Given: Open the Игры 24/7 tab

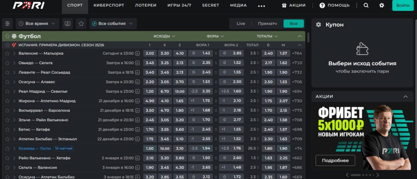Looking at the screenshot, I should click(179, 5).
